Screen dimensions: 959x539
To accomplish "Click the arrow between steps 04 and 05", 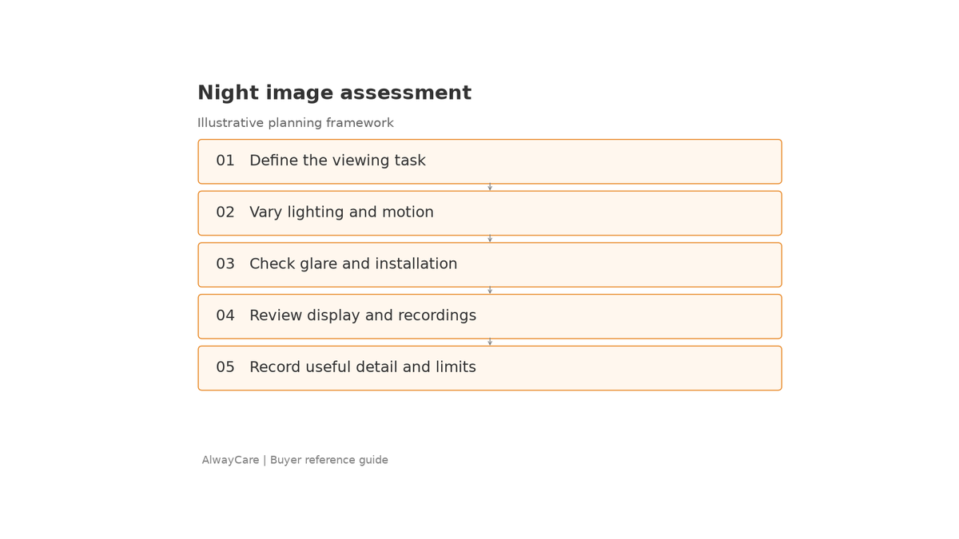I will [490, 343].
